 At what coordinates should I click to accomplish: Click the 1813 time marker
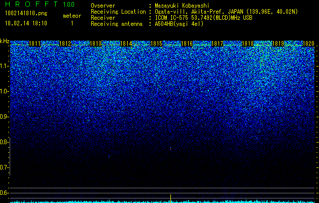coord(95,44)
